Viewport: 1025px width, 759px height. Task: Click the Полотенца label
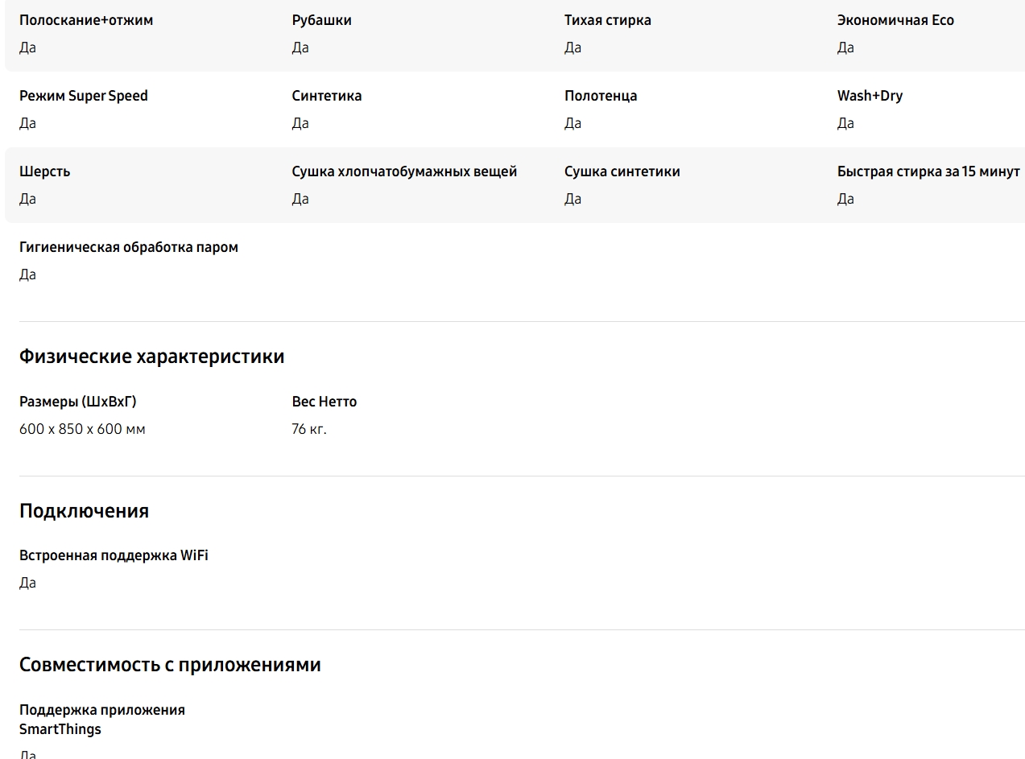click(600, 96)
